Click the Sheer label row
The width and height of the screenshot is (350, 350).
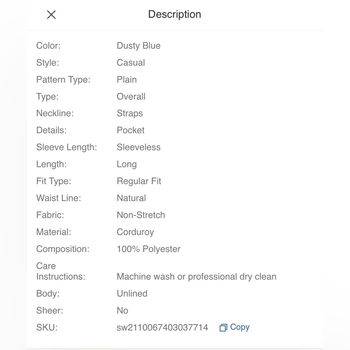[x=50, y=310]
